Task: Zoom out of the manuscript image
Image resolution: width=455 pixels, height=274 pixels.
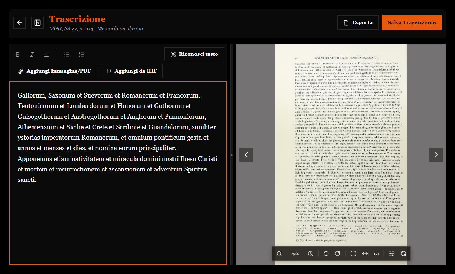Action: click(279, 253)
